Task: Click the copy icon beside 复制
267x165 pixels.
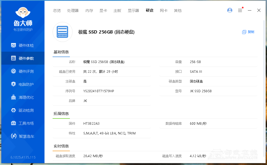Action: click(244, 32)
